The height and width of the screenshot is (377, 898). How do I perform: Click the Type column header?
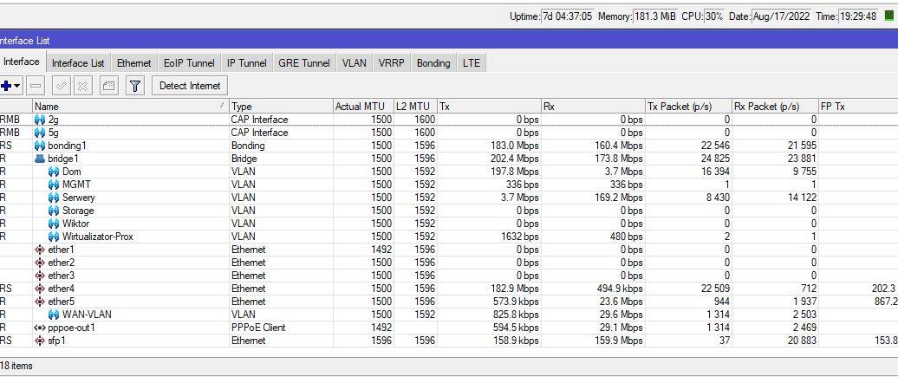click(281, 107)
